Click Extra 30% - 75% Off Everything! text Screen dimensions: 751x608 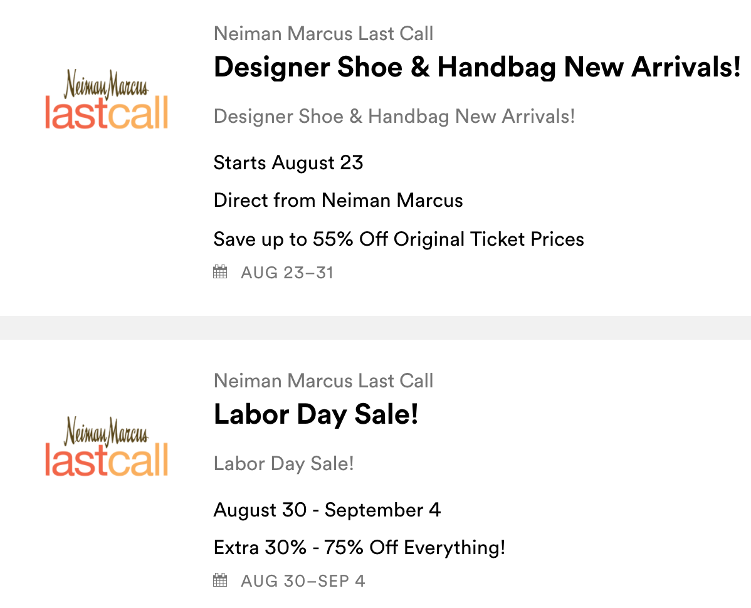coord(359,548)
